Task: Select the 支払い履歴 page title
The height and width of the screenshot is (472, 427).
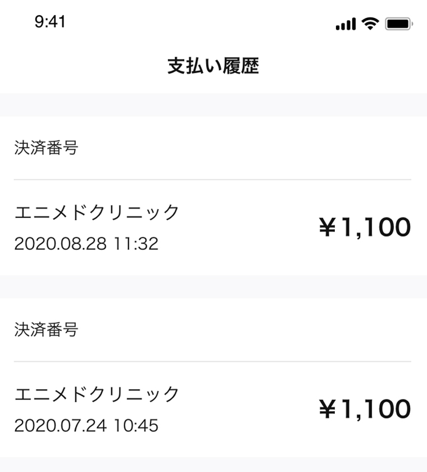Action: tap(213, 66)
